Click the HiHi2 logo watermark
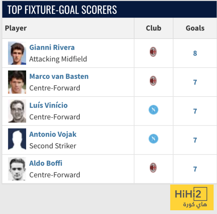Viewport: 217px width, 214px height. [x=192, y=197]
